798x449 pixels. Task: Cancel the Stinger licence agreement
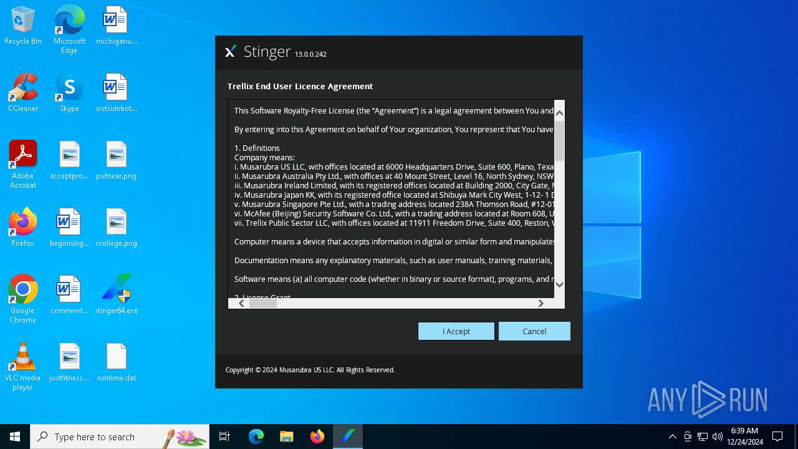(534, 331)
